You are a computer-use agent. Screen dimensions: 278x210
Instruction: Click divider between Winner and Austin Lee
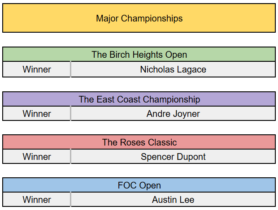pos(70,200)
